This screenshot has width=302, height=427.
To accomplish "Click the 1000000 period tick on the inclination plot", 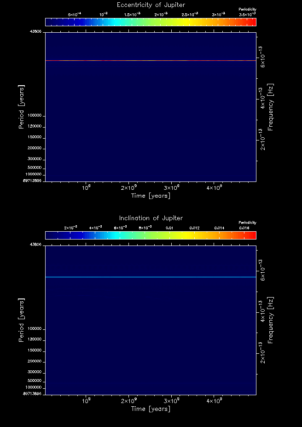I will click(x=34, y=387).
